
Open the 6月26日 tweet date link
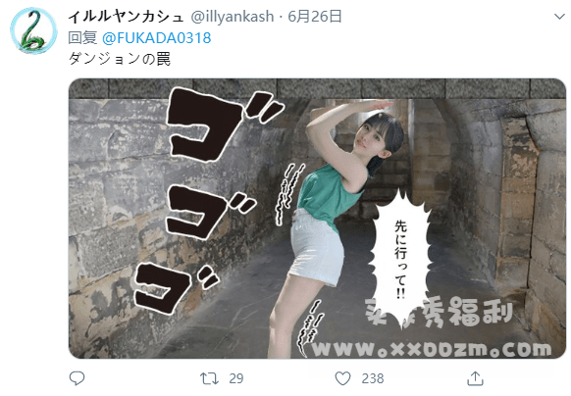click(x=315, y=17)
